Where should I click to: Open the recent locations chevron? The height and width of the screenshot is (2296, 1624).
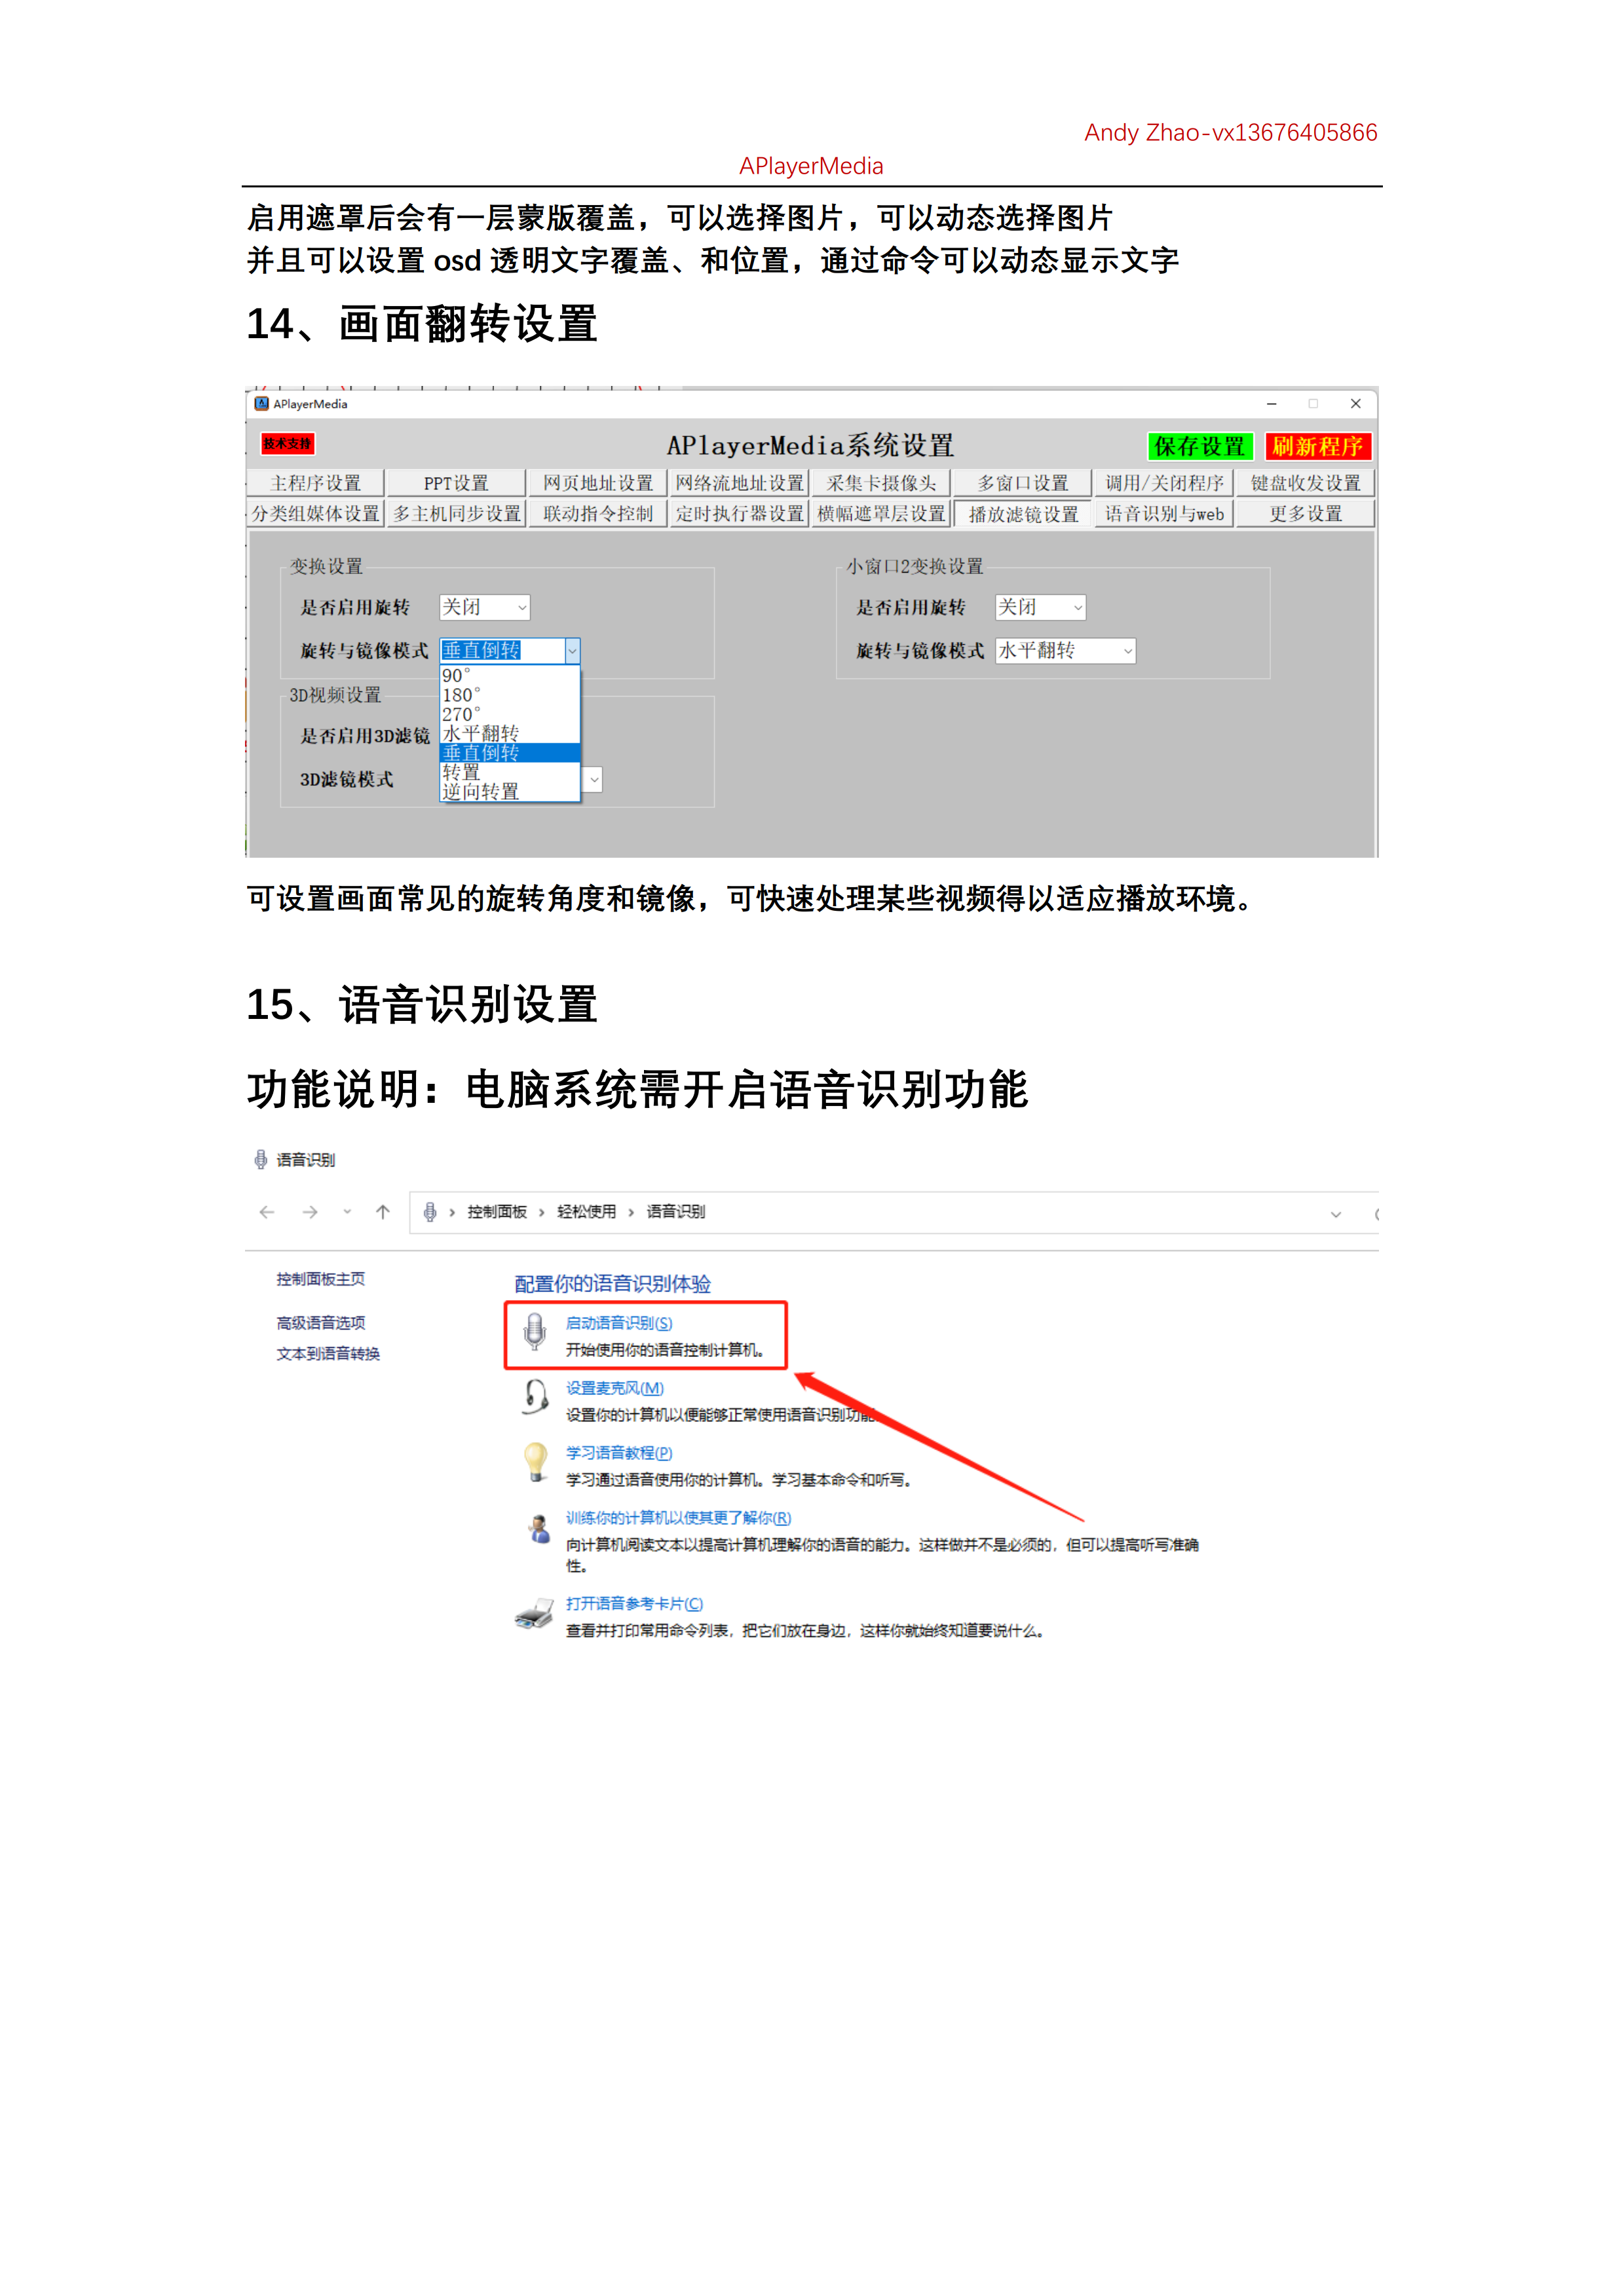(347, 1212)
